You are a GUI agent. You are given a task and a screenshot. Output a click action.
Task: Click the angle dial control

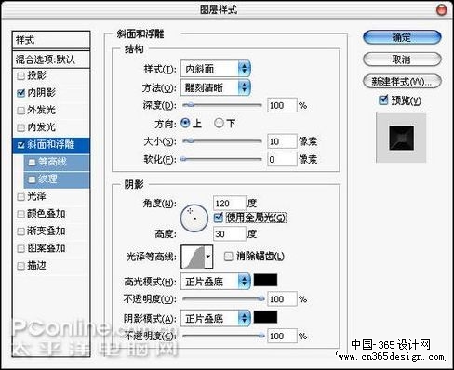click(x=194, y=218)
